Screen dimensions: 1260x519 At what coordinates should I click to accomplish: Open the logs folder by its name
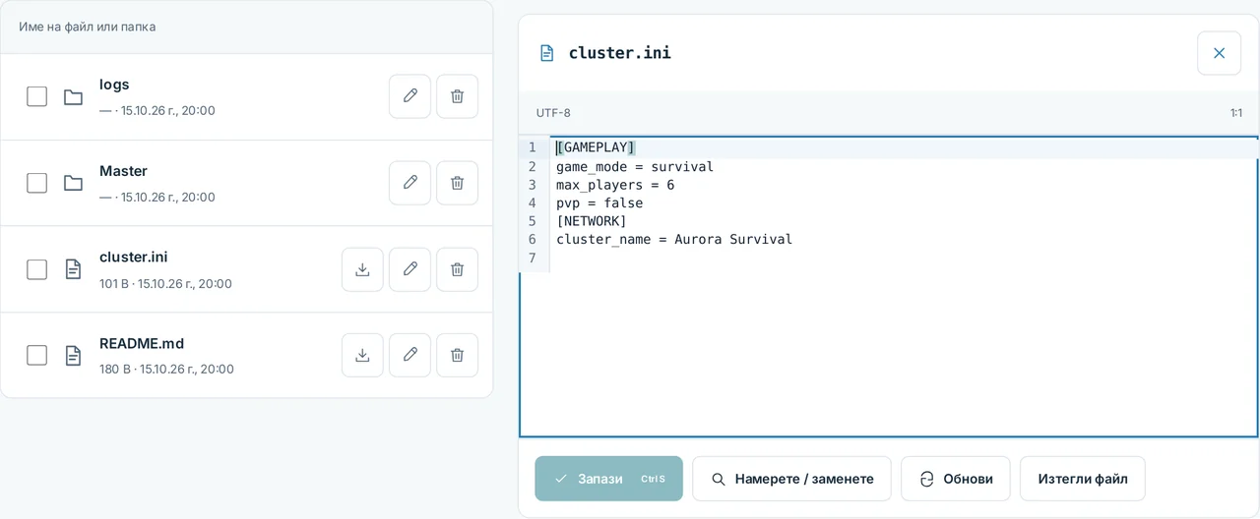pos(114,85)
